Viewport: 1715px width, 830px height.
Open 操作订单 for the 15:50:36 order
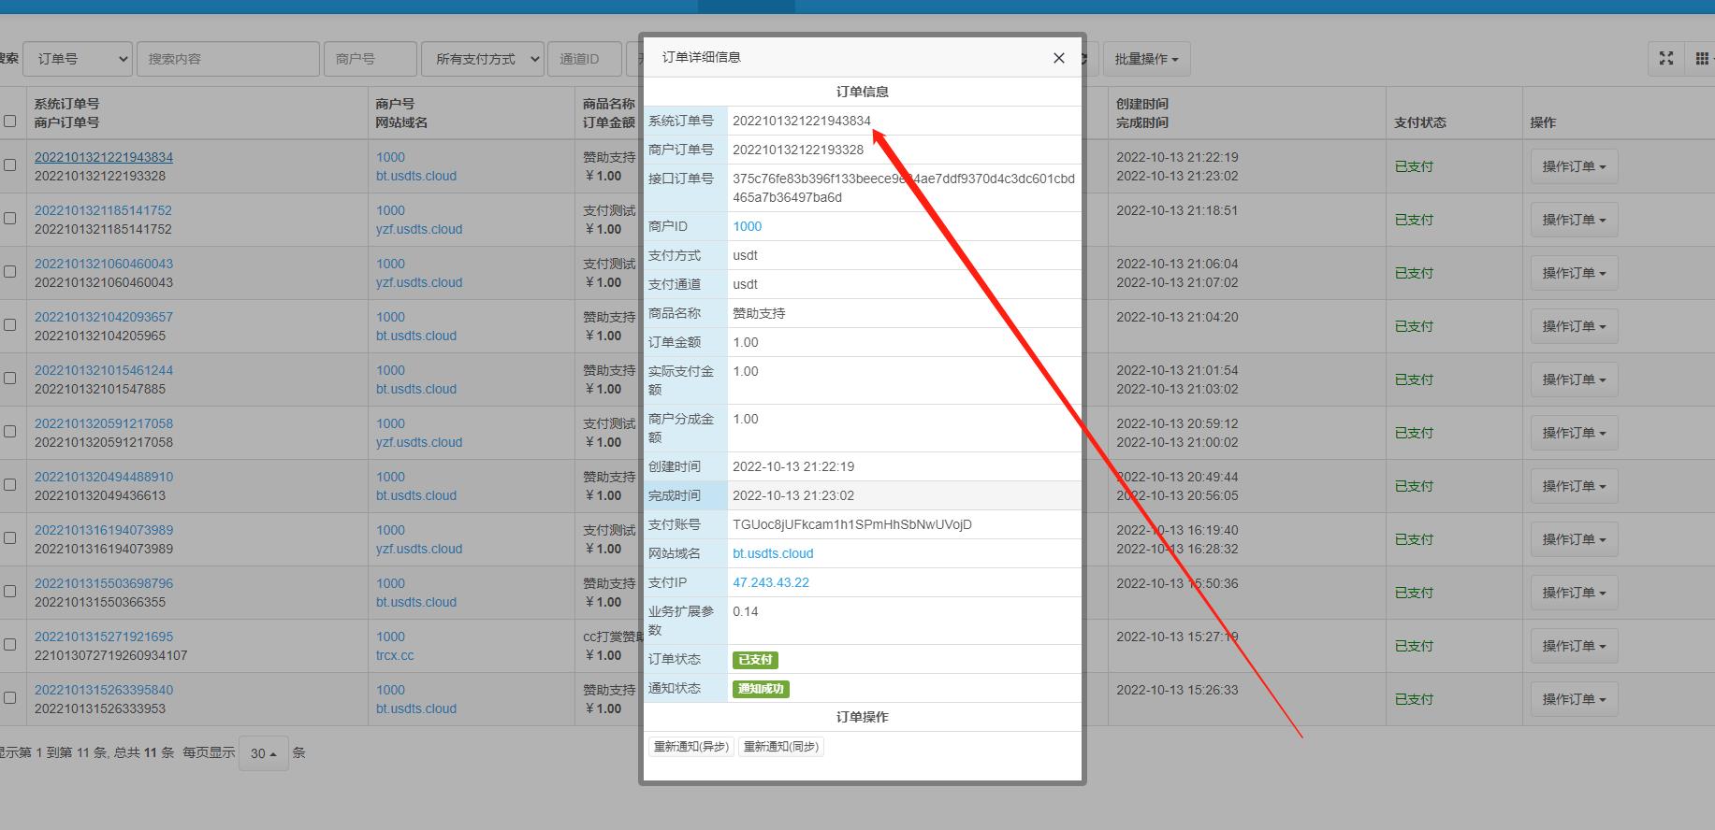pos(1574,593)
